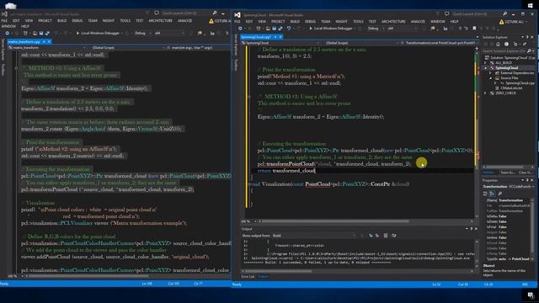Select SpinningCloud.cpp file in Solution Explorer

pyautogui.click(x=520, y=83)
